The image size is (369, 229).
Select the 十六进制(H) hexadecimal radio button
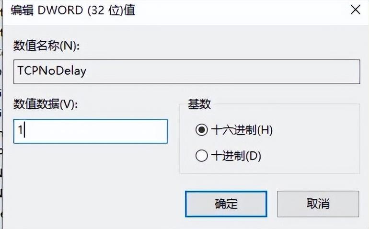[202, 129]
